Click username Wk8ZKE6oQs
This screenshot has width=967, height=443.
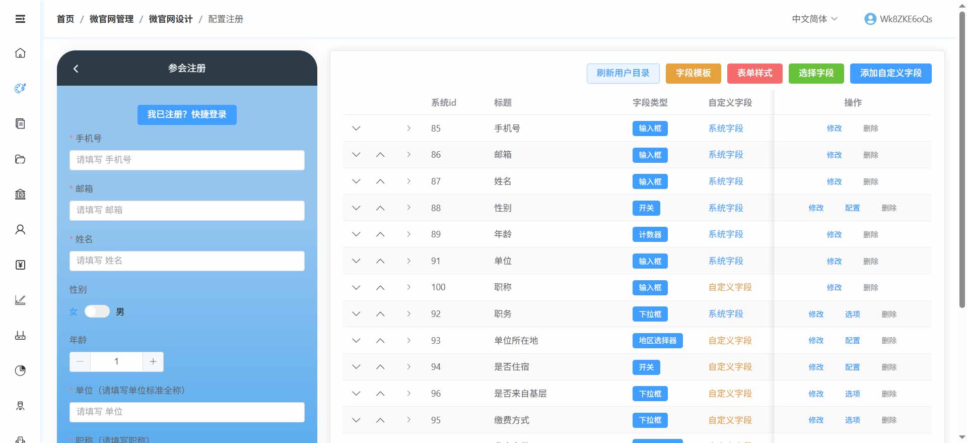click(906, 19)
